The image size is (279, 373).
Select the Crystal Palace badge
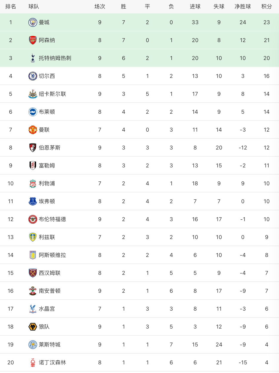pos(32,309)
